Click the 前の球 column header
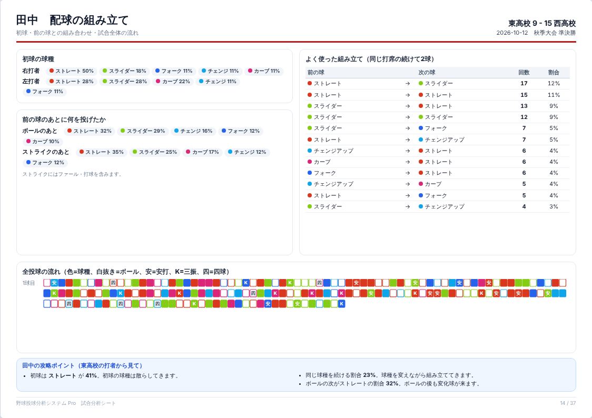The image size is (592, 418). pos(315,73)
